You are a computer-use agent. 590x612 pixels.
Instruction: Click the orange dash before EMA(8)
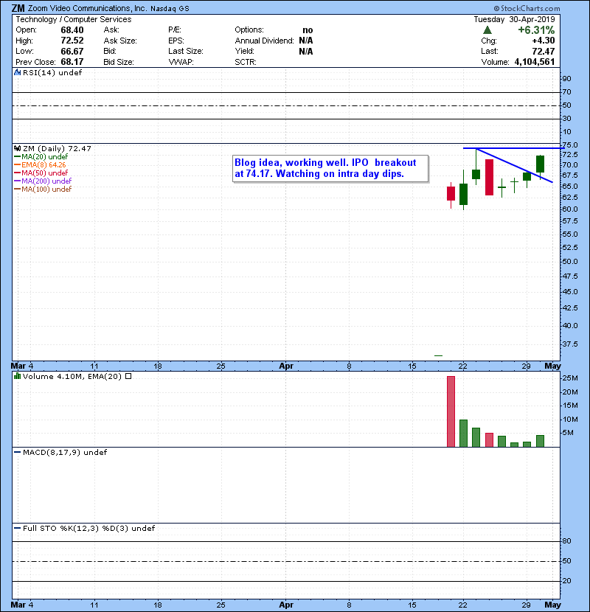pos(17,165)
